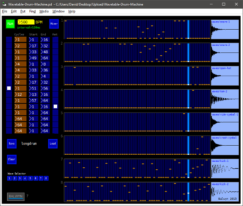This screenshot has width=243, height=206.
Task: Choose Wave Selector slot 3
Action: pyautogui.click(x=20, y=178)
